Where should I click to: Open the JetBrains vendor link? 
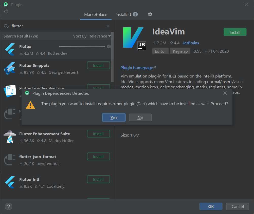(191, 43)
